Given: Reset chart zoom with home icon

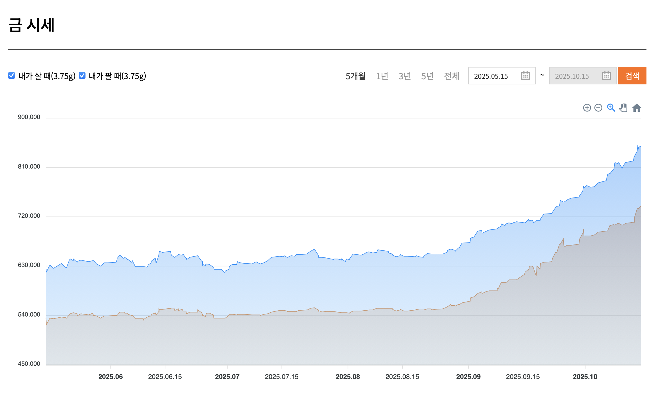Looking at the screenshot, I should (637, 108).
